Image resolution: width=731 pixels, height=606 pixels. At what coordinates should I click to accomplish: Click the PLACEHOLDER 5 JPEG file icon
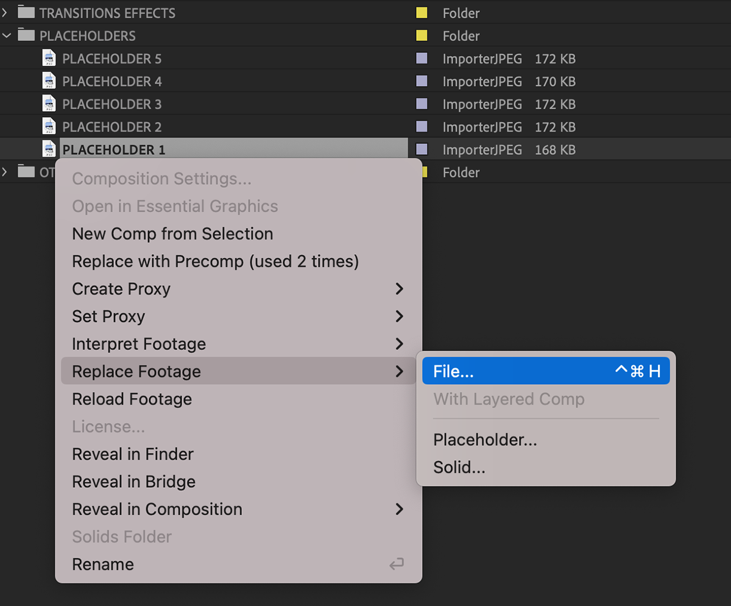coord(49,59)
